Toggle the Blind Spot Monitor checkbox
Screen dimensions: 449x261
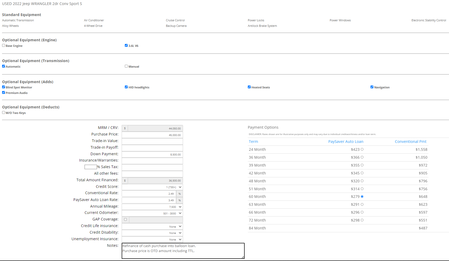3,87
